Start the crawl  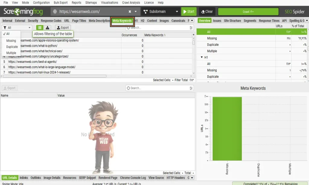[189, 11]
